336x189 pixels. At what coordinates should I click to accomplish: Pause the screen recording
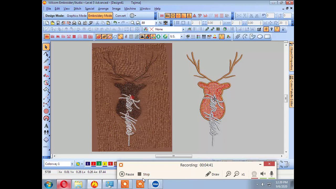127,174
